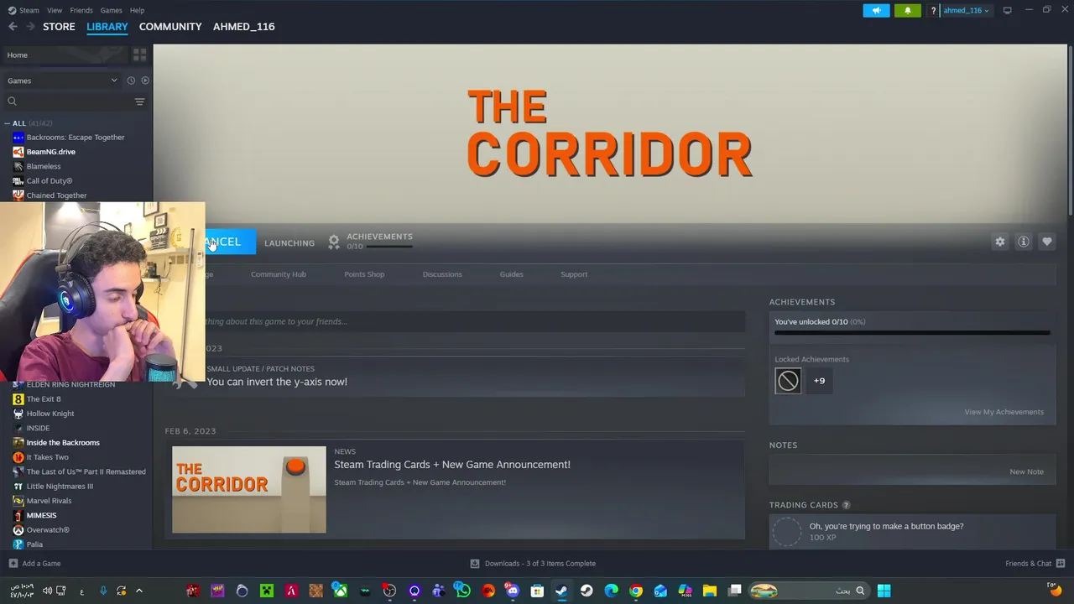Open the Support link
Image resolution: width=1074 pixels, height=604 pixels.
click(574, 274)
